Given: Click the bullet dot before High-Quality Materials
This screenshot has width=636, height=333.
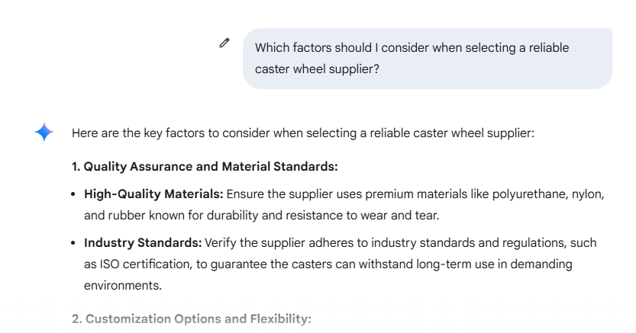Looking at the screenshot, I should tap(75, 195).
